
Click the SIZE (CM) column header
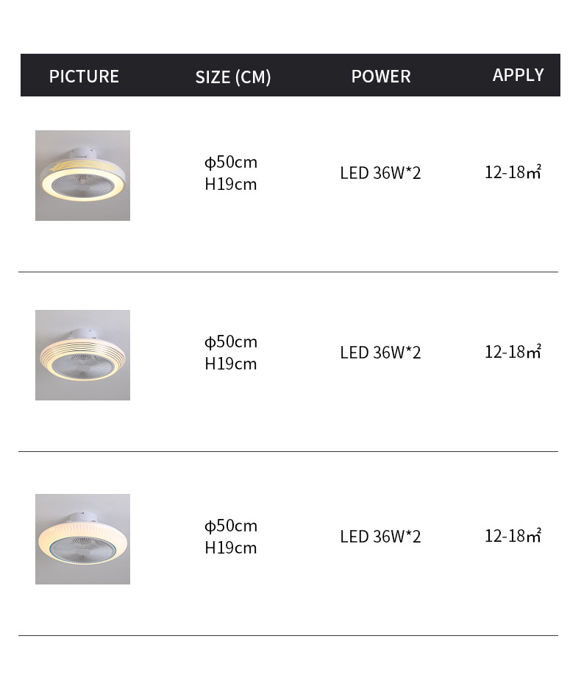(233, 77)
